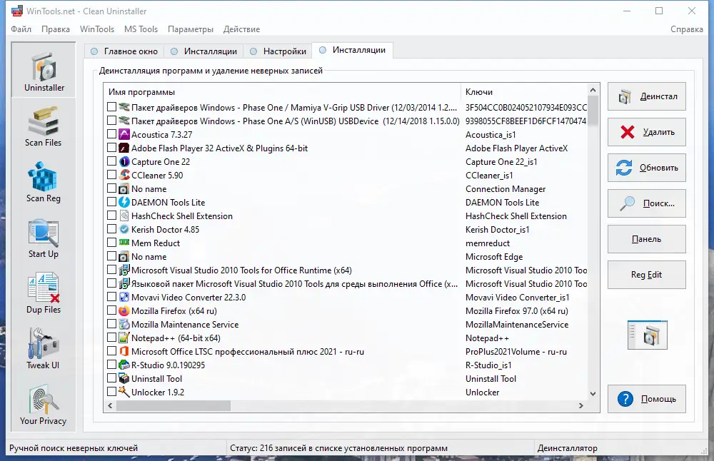
Task: Click the Ключи column header
Action: (524, 92)
